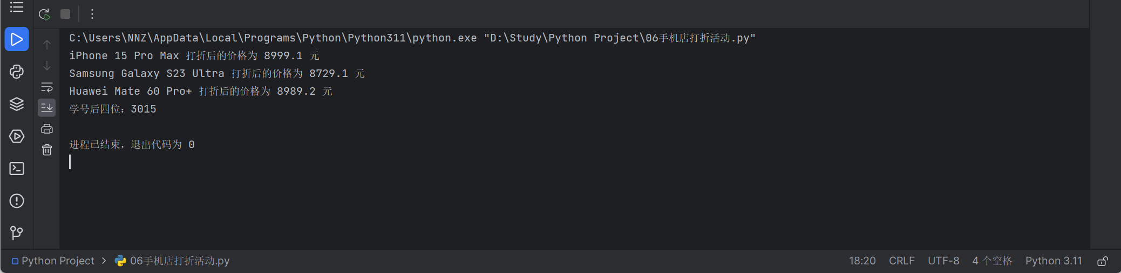Open the Terminal tool window

coord(17,169)
